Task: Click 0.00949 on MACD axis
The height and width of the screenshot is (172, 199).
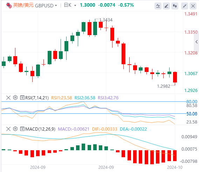Action: pyautogui.click(x=189, y=137)
